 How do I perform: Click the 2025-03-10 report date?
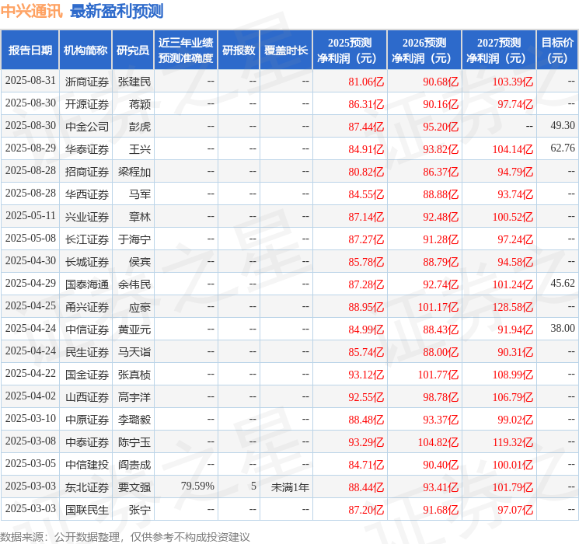pos(30,418)
